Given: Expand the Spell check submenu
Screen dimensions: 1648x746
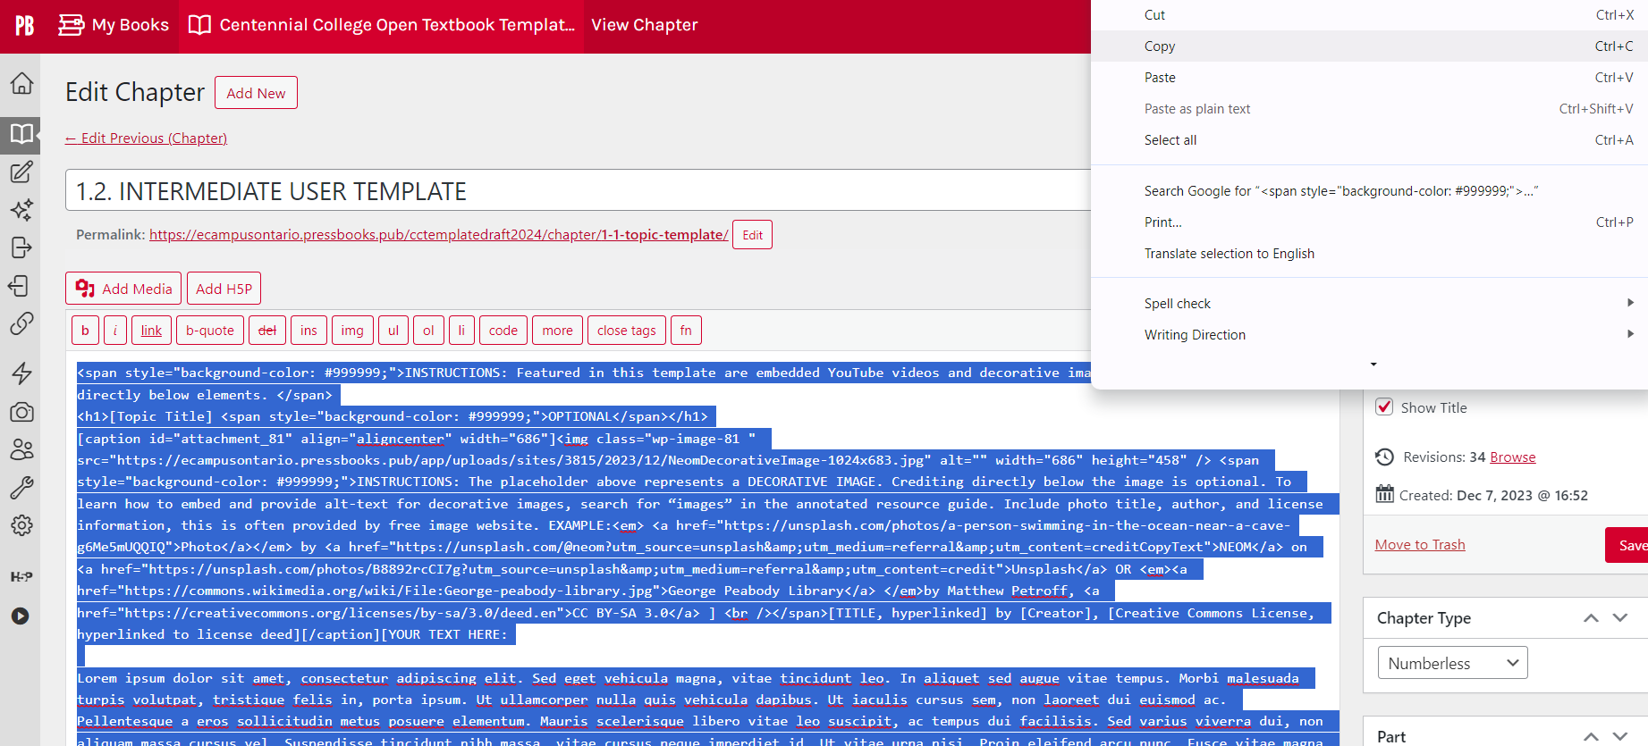Looking at the screenshot, I should [1386, 304].
